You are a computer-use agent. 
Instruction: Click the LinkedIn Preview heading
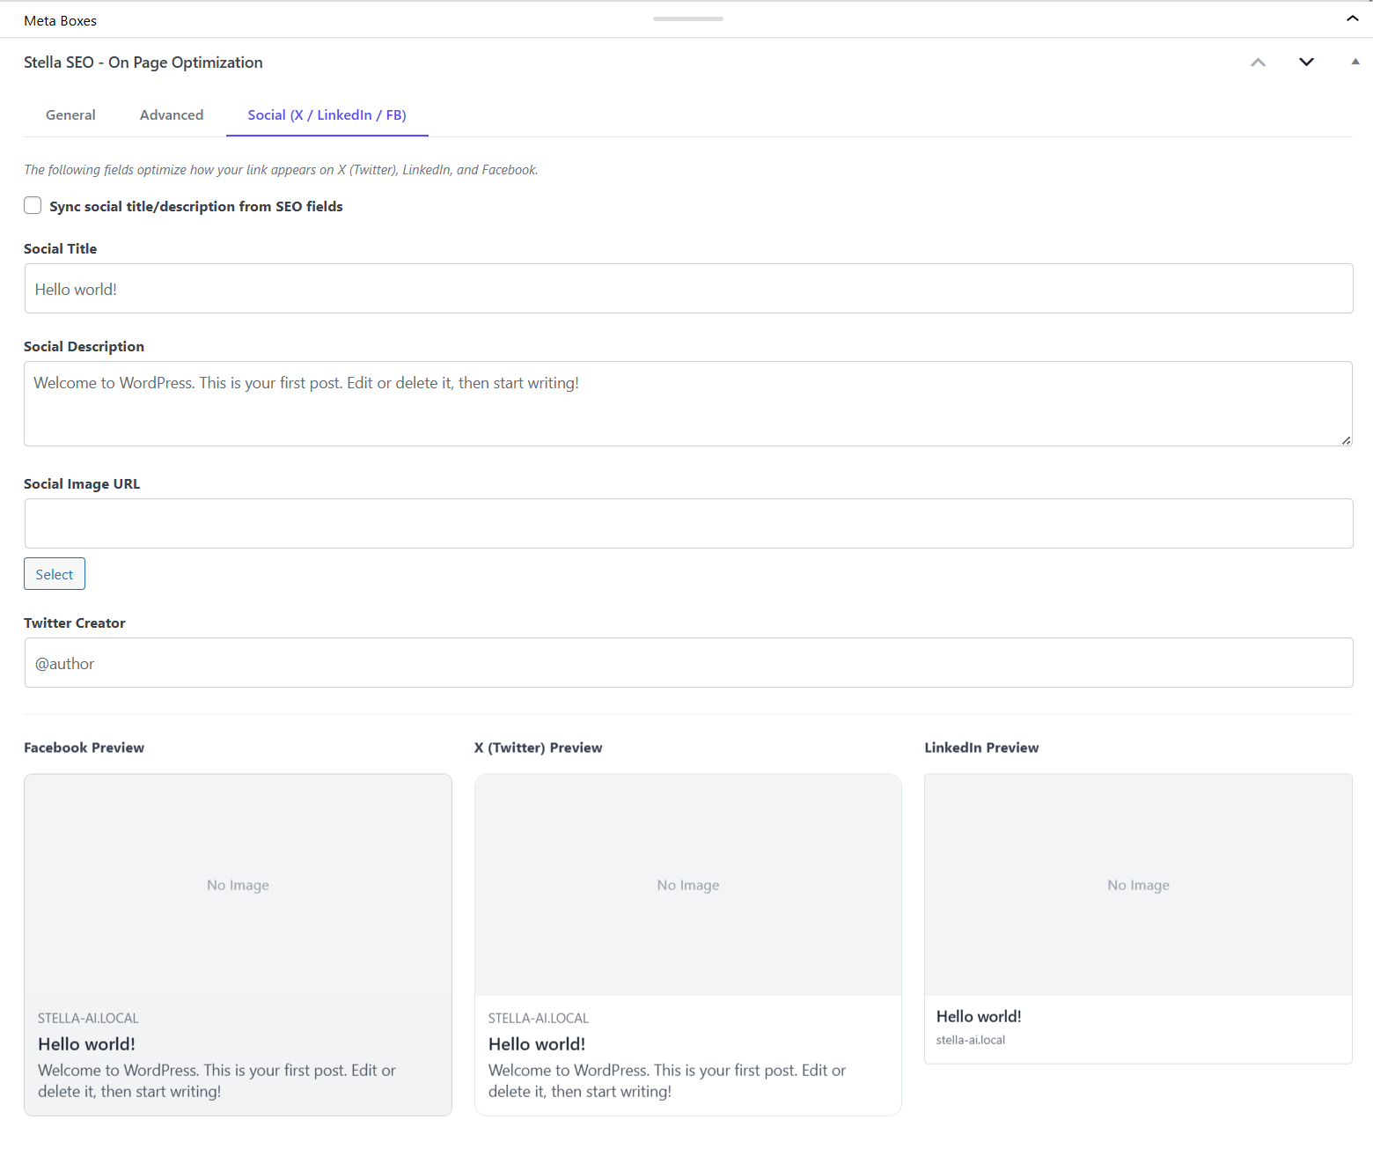tap(981, 748)
